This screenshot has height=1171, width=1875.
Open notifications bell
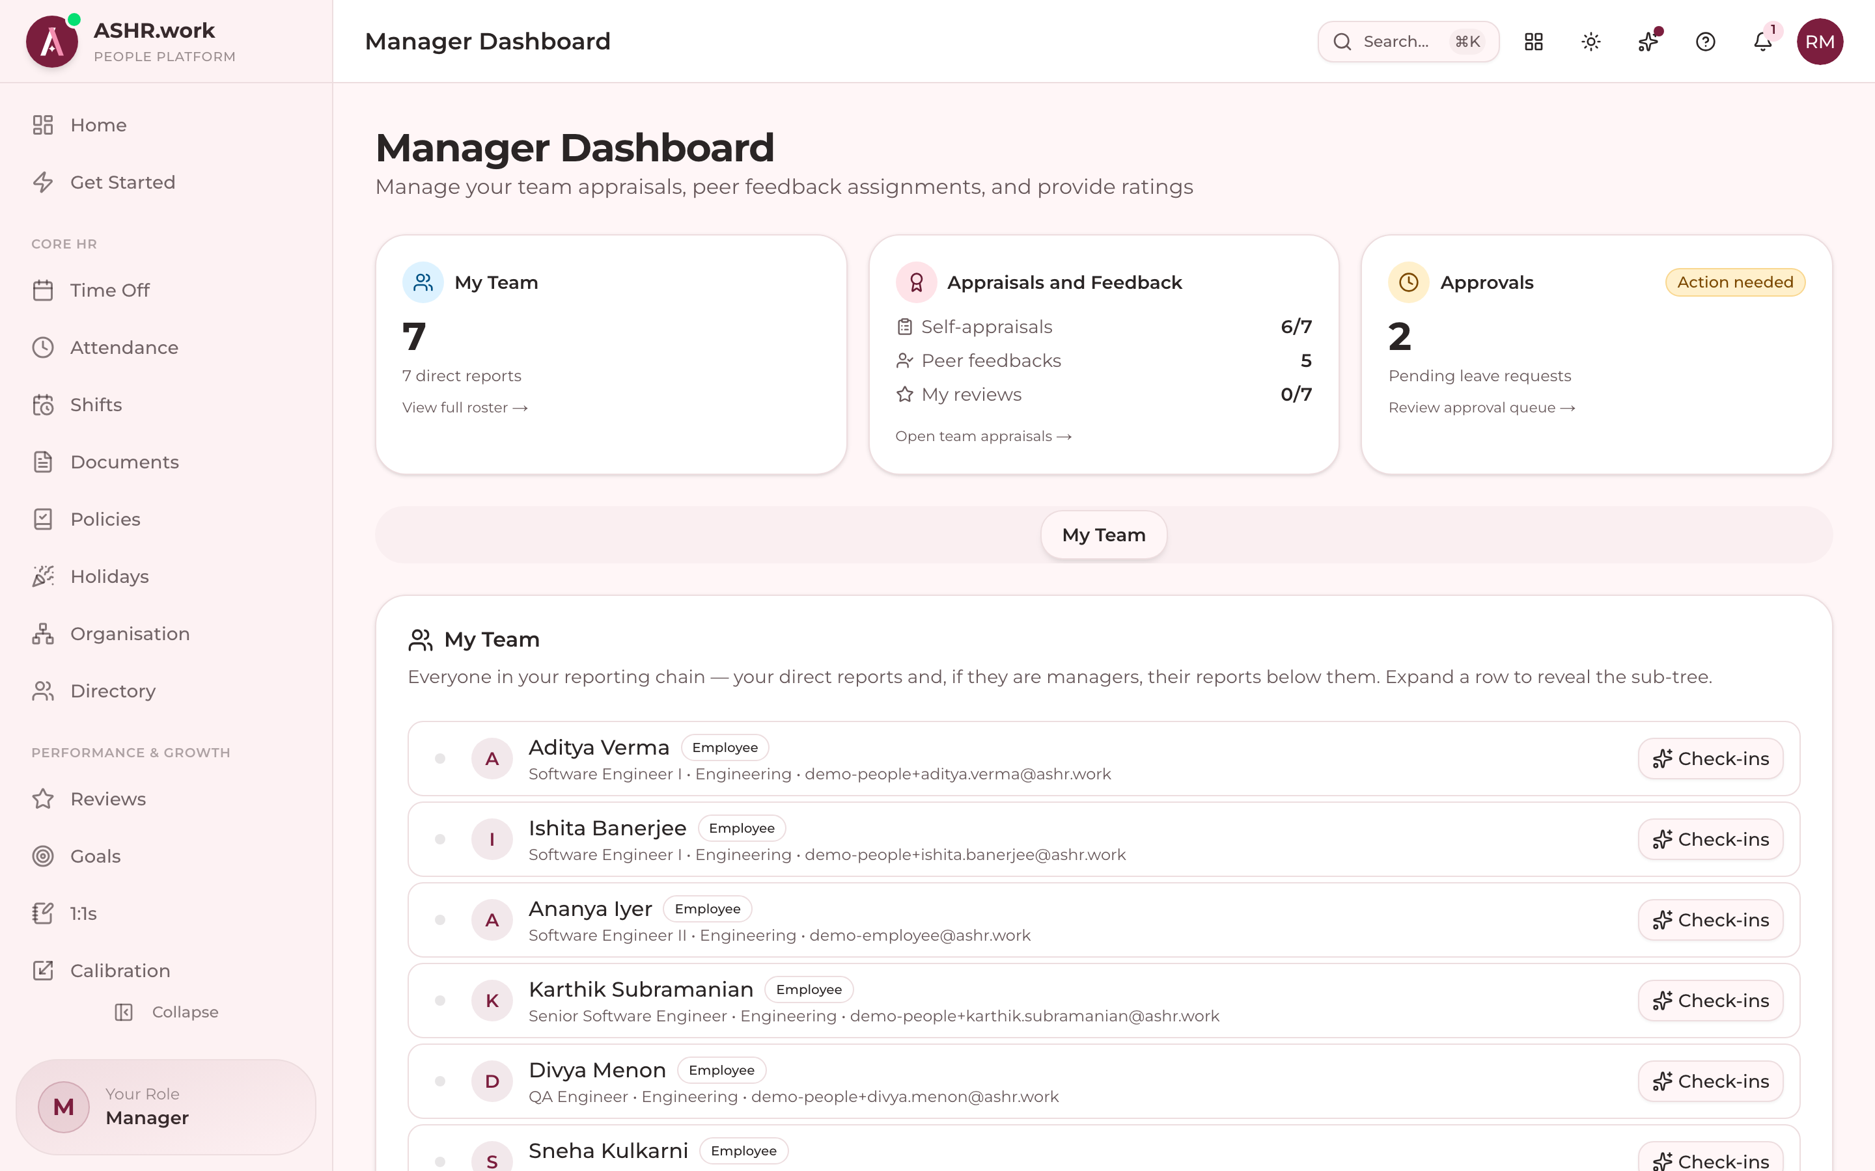click(x=1762, y=42)
